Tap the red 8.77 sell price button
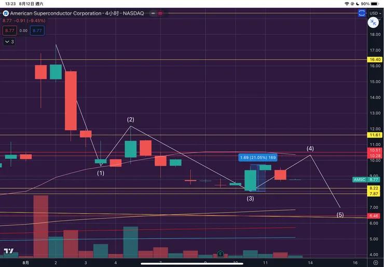Viewport: 384px width, 267px height. click(10, 31)
